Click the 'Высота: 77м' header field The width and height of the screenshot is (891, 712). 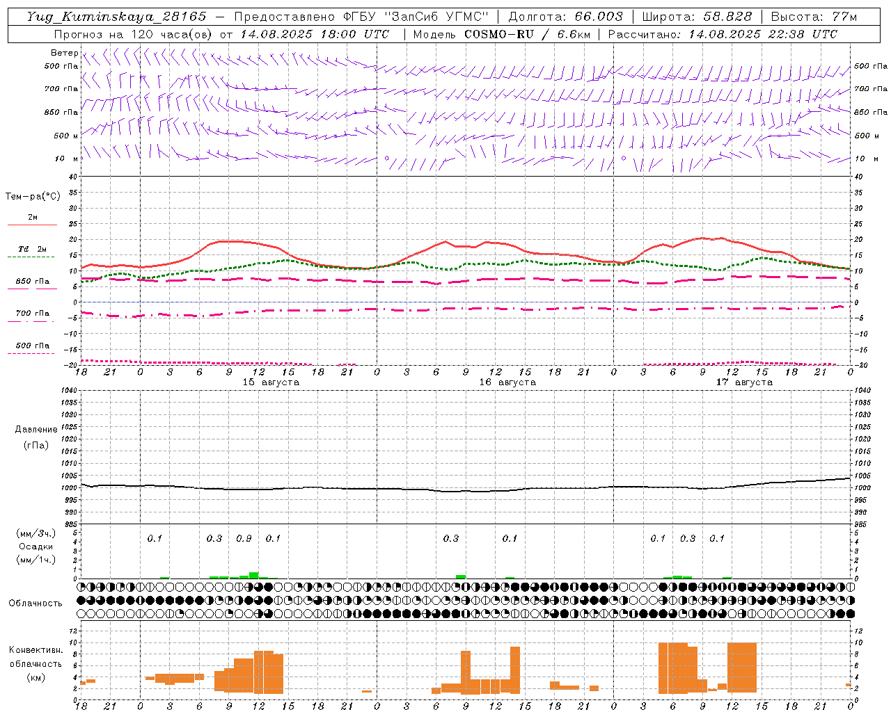tap(814, 17)
